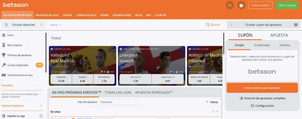Click the Buscar magnifier icon
Screen dimensions: 302x119
[208, 25]
